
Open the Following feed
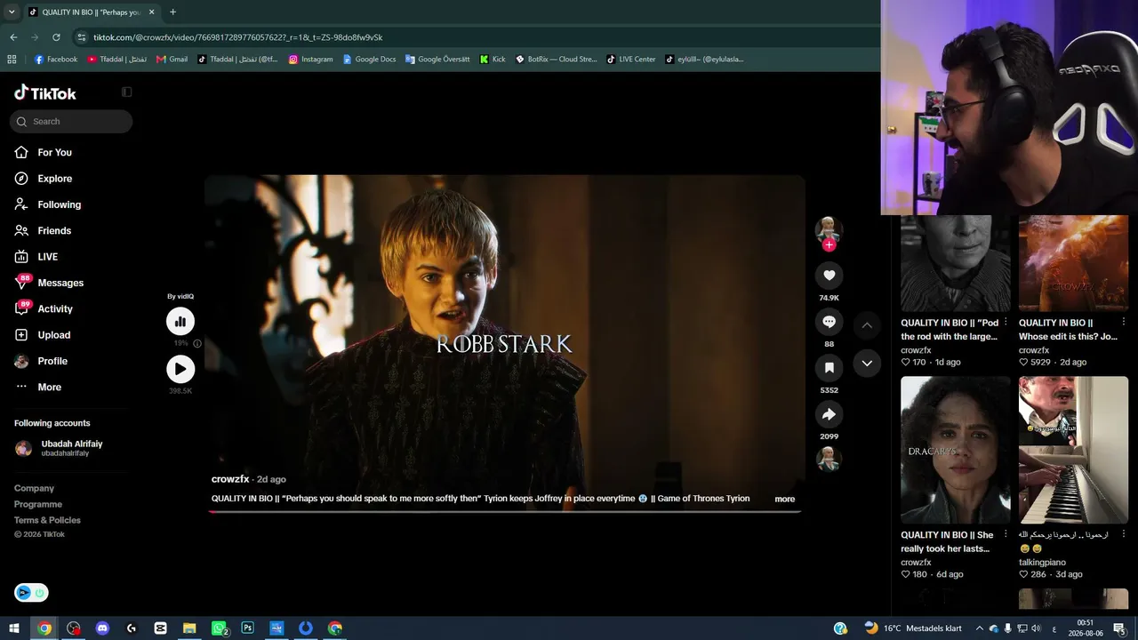click(x=60, y=204)
